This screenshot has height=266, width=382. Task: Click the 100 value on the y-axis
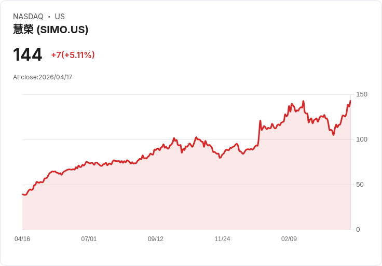click(362, 139)
